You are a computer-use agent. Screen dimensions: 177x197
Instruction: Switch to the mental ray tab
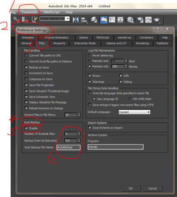click(x=124, y=38)
